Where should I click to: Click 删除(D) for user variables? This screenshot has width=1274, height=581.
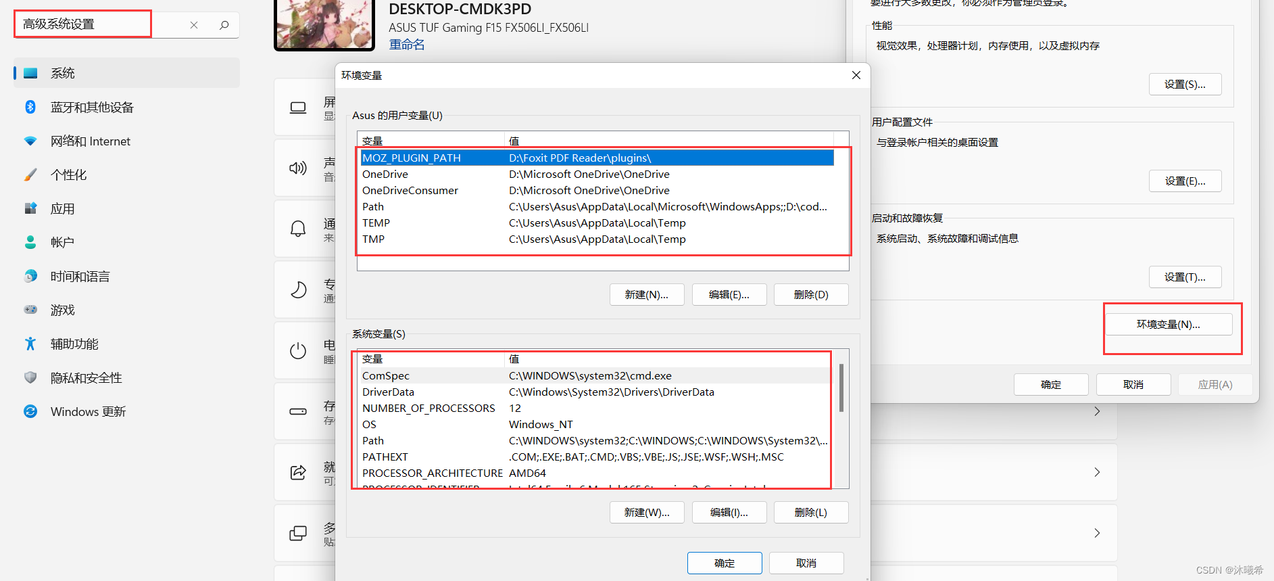811,295
